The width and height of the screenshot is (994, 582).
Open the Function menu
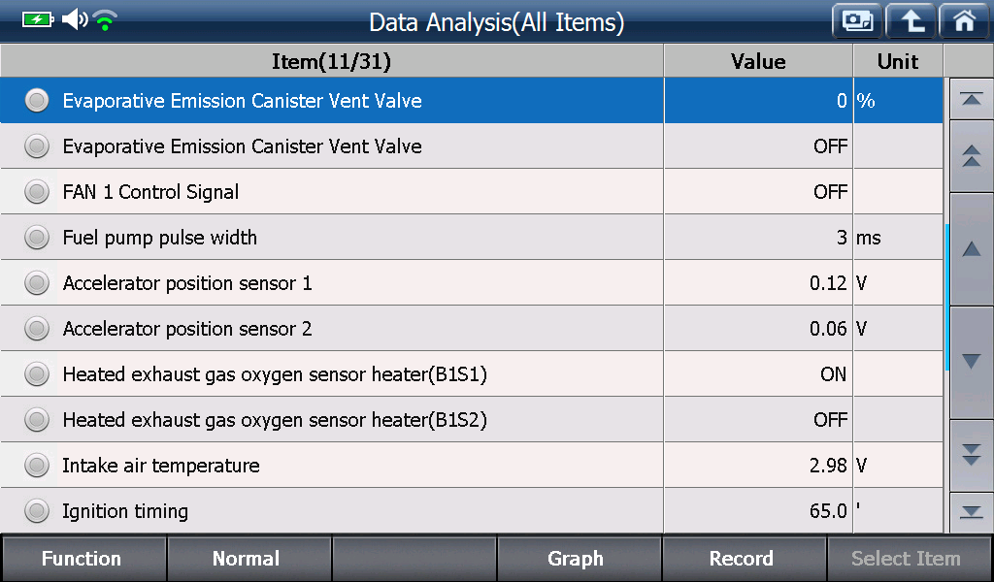[83, 559]
